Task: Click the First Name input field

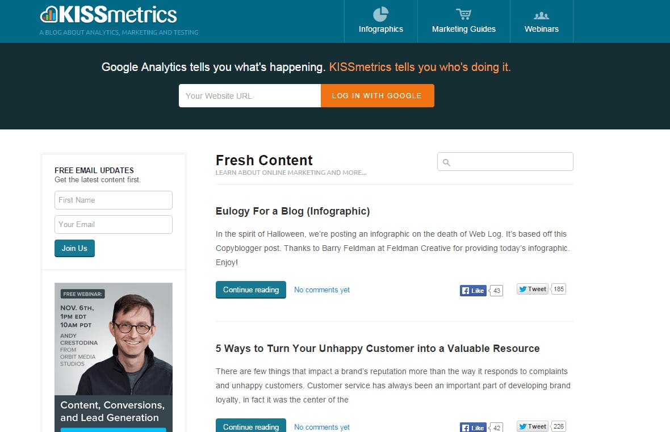Action: pos(113,200)
